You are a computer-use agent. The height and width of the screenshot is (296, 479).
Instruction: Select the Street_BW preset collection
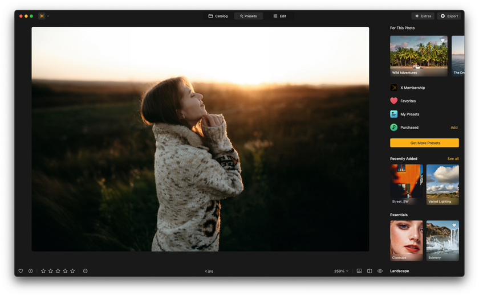click(406, 184)
